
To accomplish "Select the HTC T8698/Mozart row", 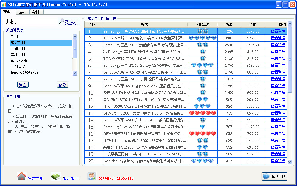I will (186, 106).
